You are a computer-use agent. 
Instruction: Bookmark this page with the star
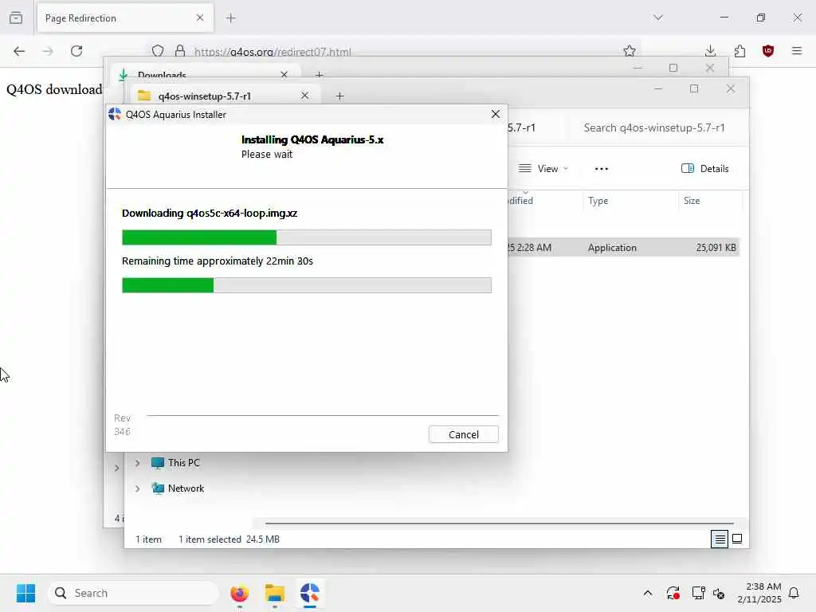(x=630, y=51)
